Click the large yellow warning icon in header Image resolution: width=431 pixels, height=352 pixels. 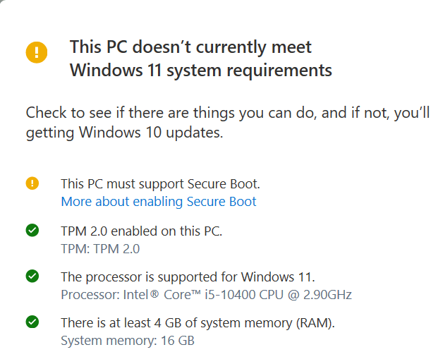[36, 51]
